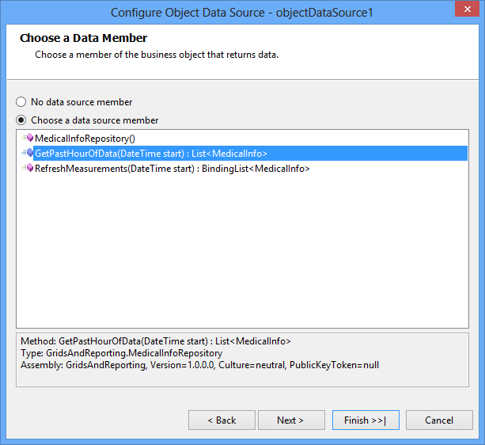Click the Finish >>| button
Screen dimensions: 485x445
(x=366, y=420)
